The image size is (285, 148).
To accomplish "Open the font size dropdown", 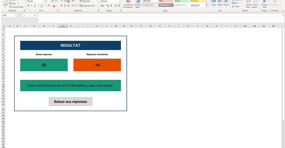I will [50, 1].
